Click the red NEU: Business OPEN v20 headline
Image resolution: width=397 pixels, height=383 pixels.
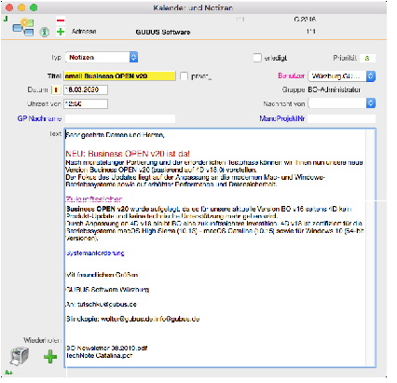pos(128,154)
